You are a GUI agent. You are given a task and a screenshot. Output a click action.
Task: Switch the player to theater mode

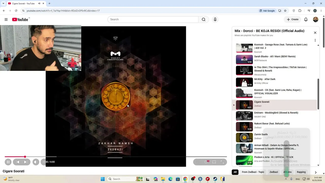coord(214,162)
